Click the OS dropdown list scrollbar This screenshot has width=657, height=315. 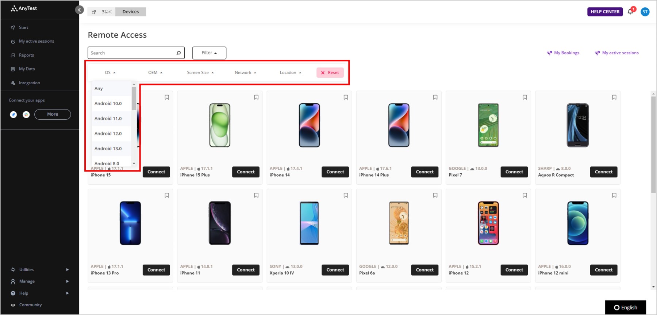pos(134,98)
